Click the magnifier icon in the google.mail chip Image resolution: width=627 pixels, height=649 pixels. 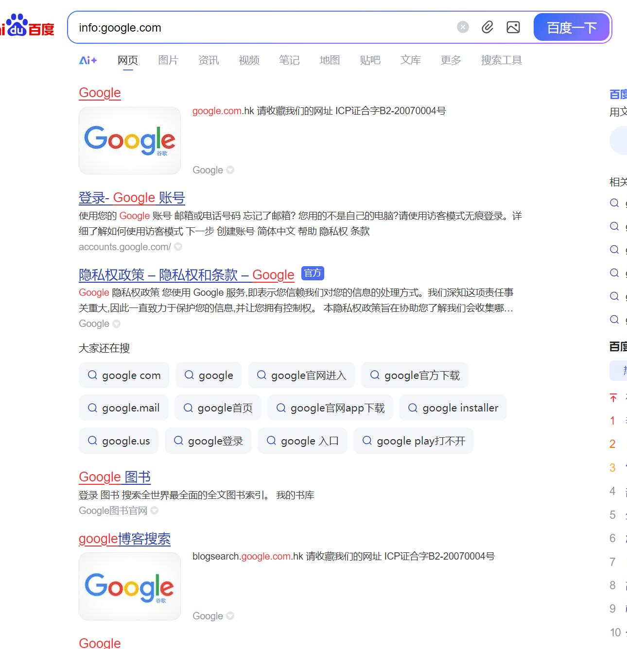tap(92, 408)
